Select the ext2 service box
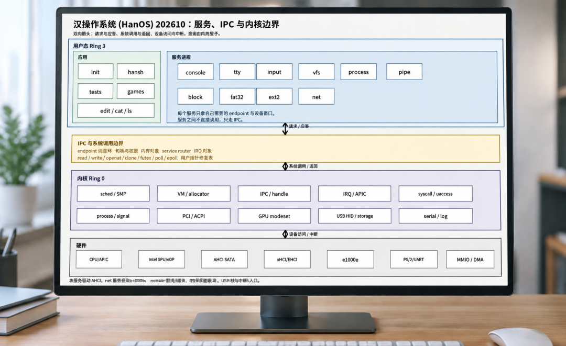Viewport: 566px width, 346px height. [274, 96]
